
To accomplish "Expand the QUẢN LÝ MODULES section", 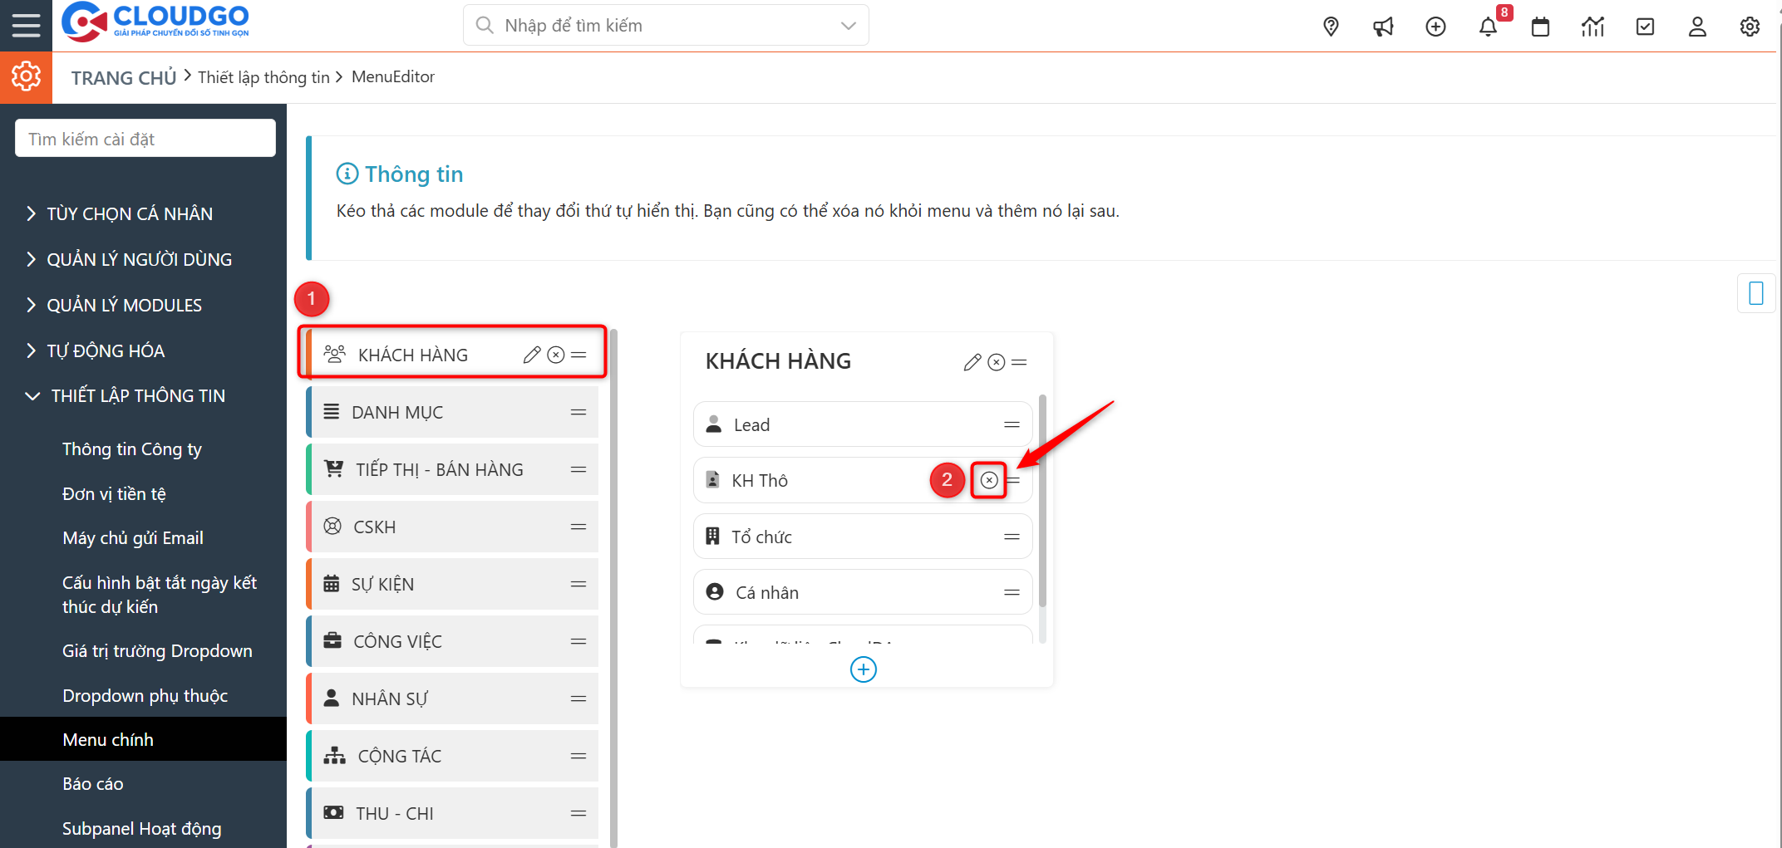I will 124,305.
